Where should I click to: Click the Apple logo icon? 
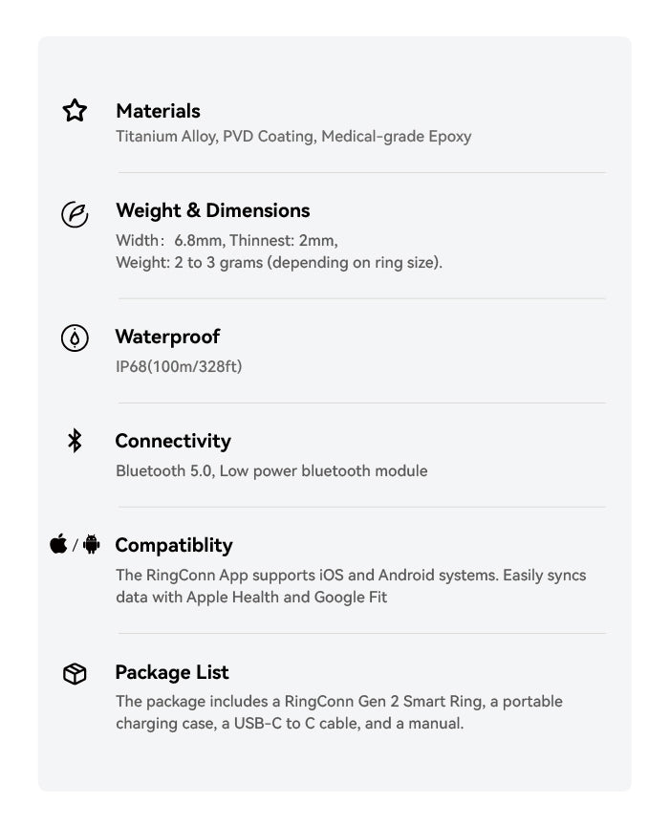59,545
